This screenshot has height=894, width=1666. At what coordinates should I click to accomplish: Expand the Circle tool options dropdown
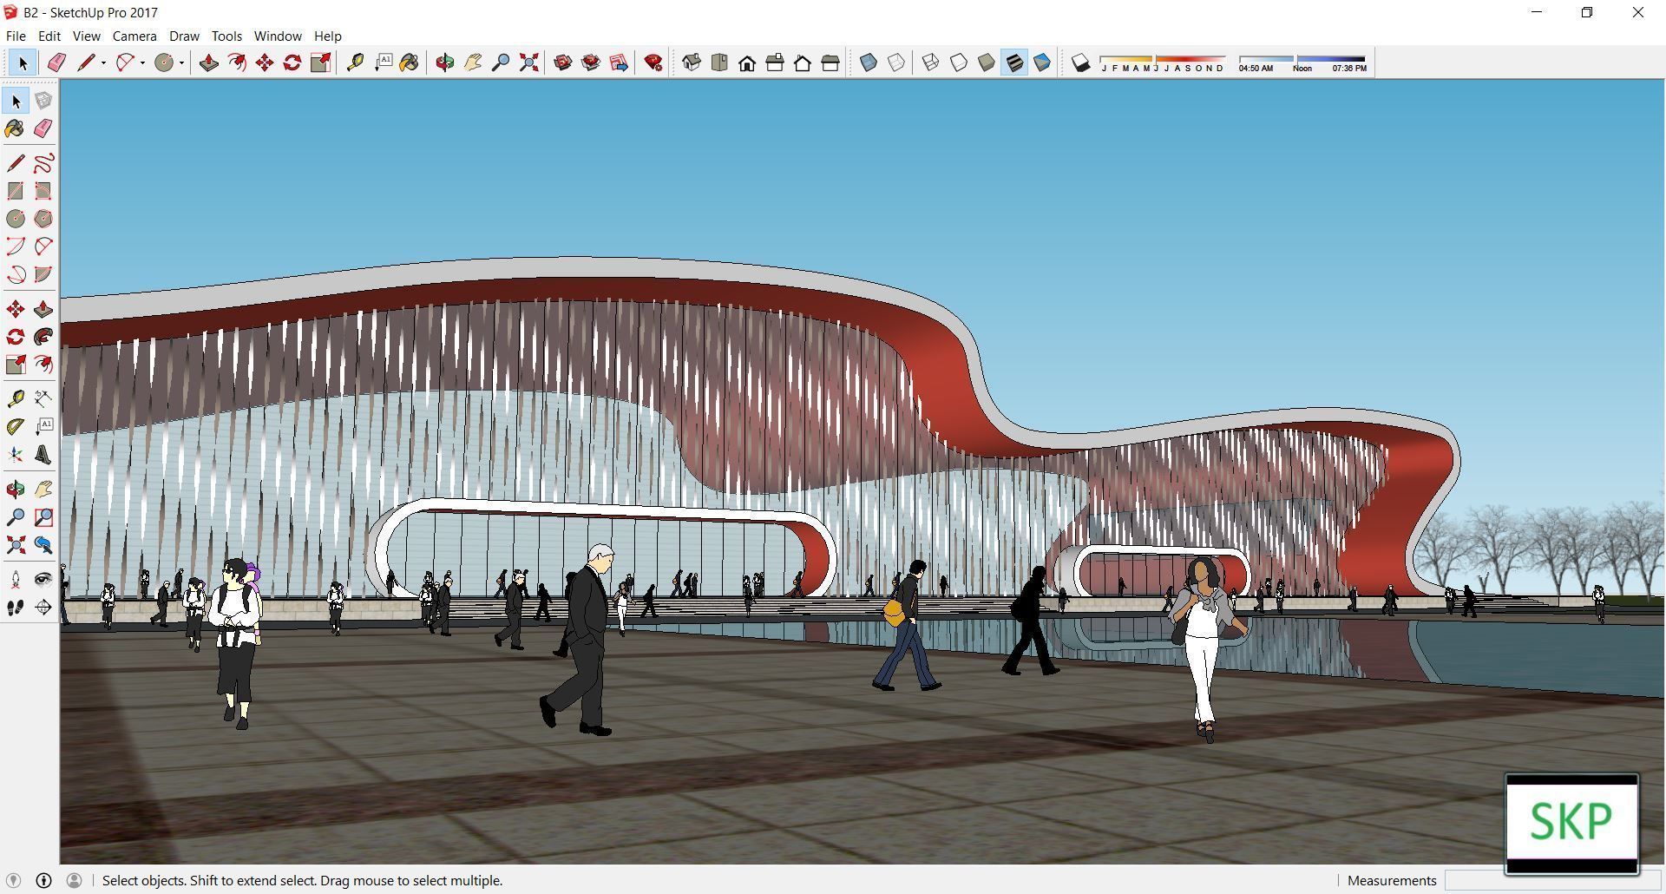point(181,62)
